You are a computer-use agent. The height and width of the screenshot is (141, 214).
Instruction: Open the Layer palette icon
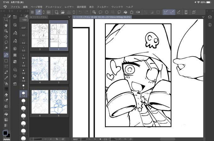pos(15,76)
